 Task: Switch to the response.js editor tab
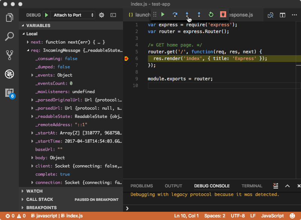241,15
